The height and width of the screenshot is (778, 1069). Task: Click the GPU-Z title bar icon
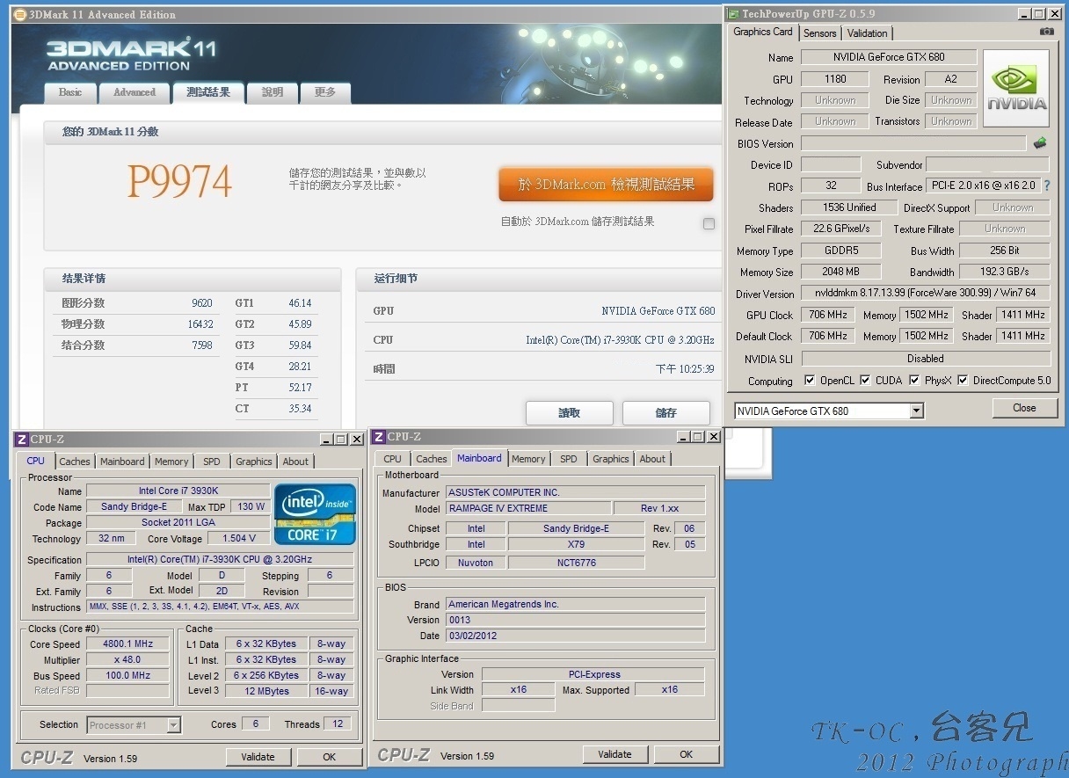pos(733,13)
